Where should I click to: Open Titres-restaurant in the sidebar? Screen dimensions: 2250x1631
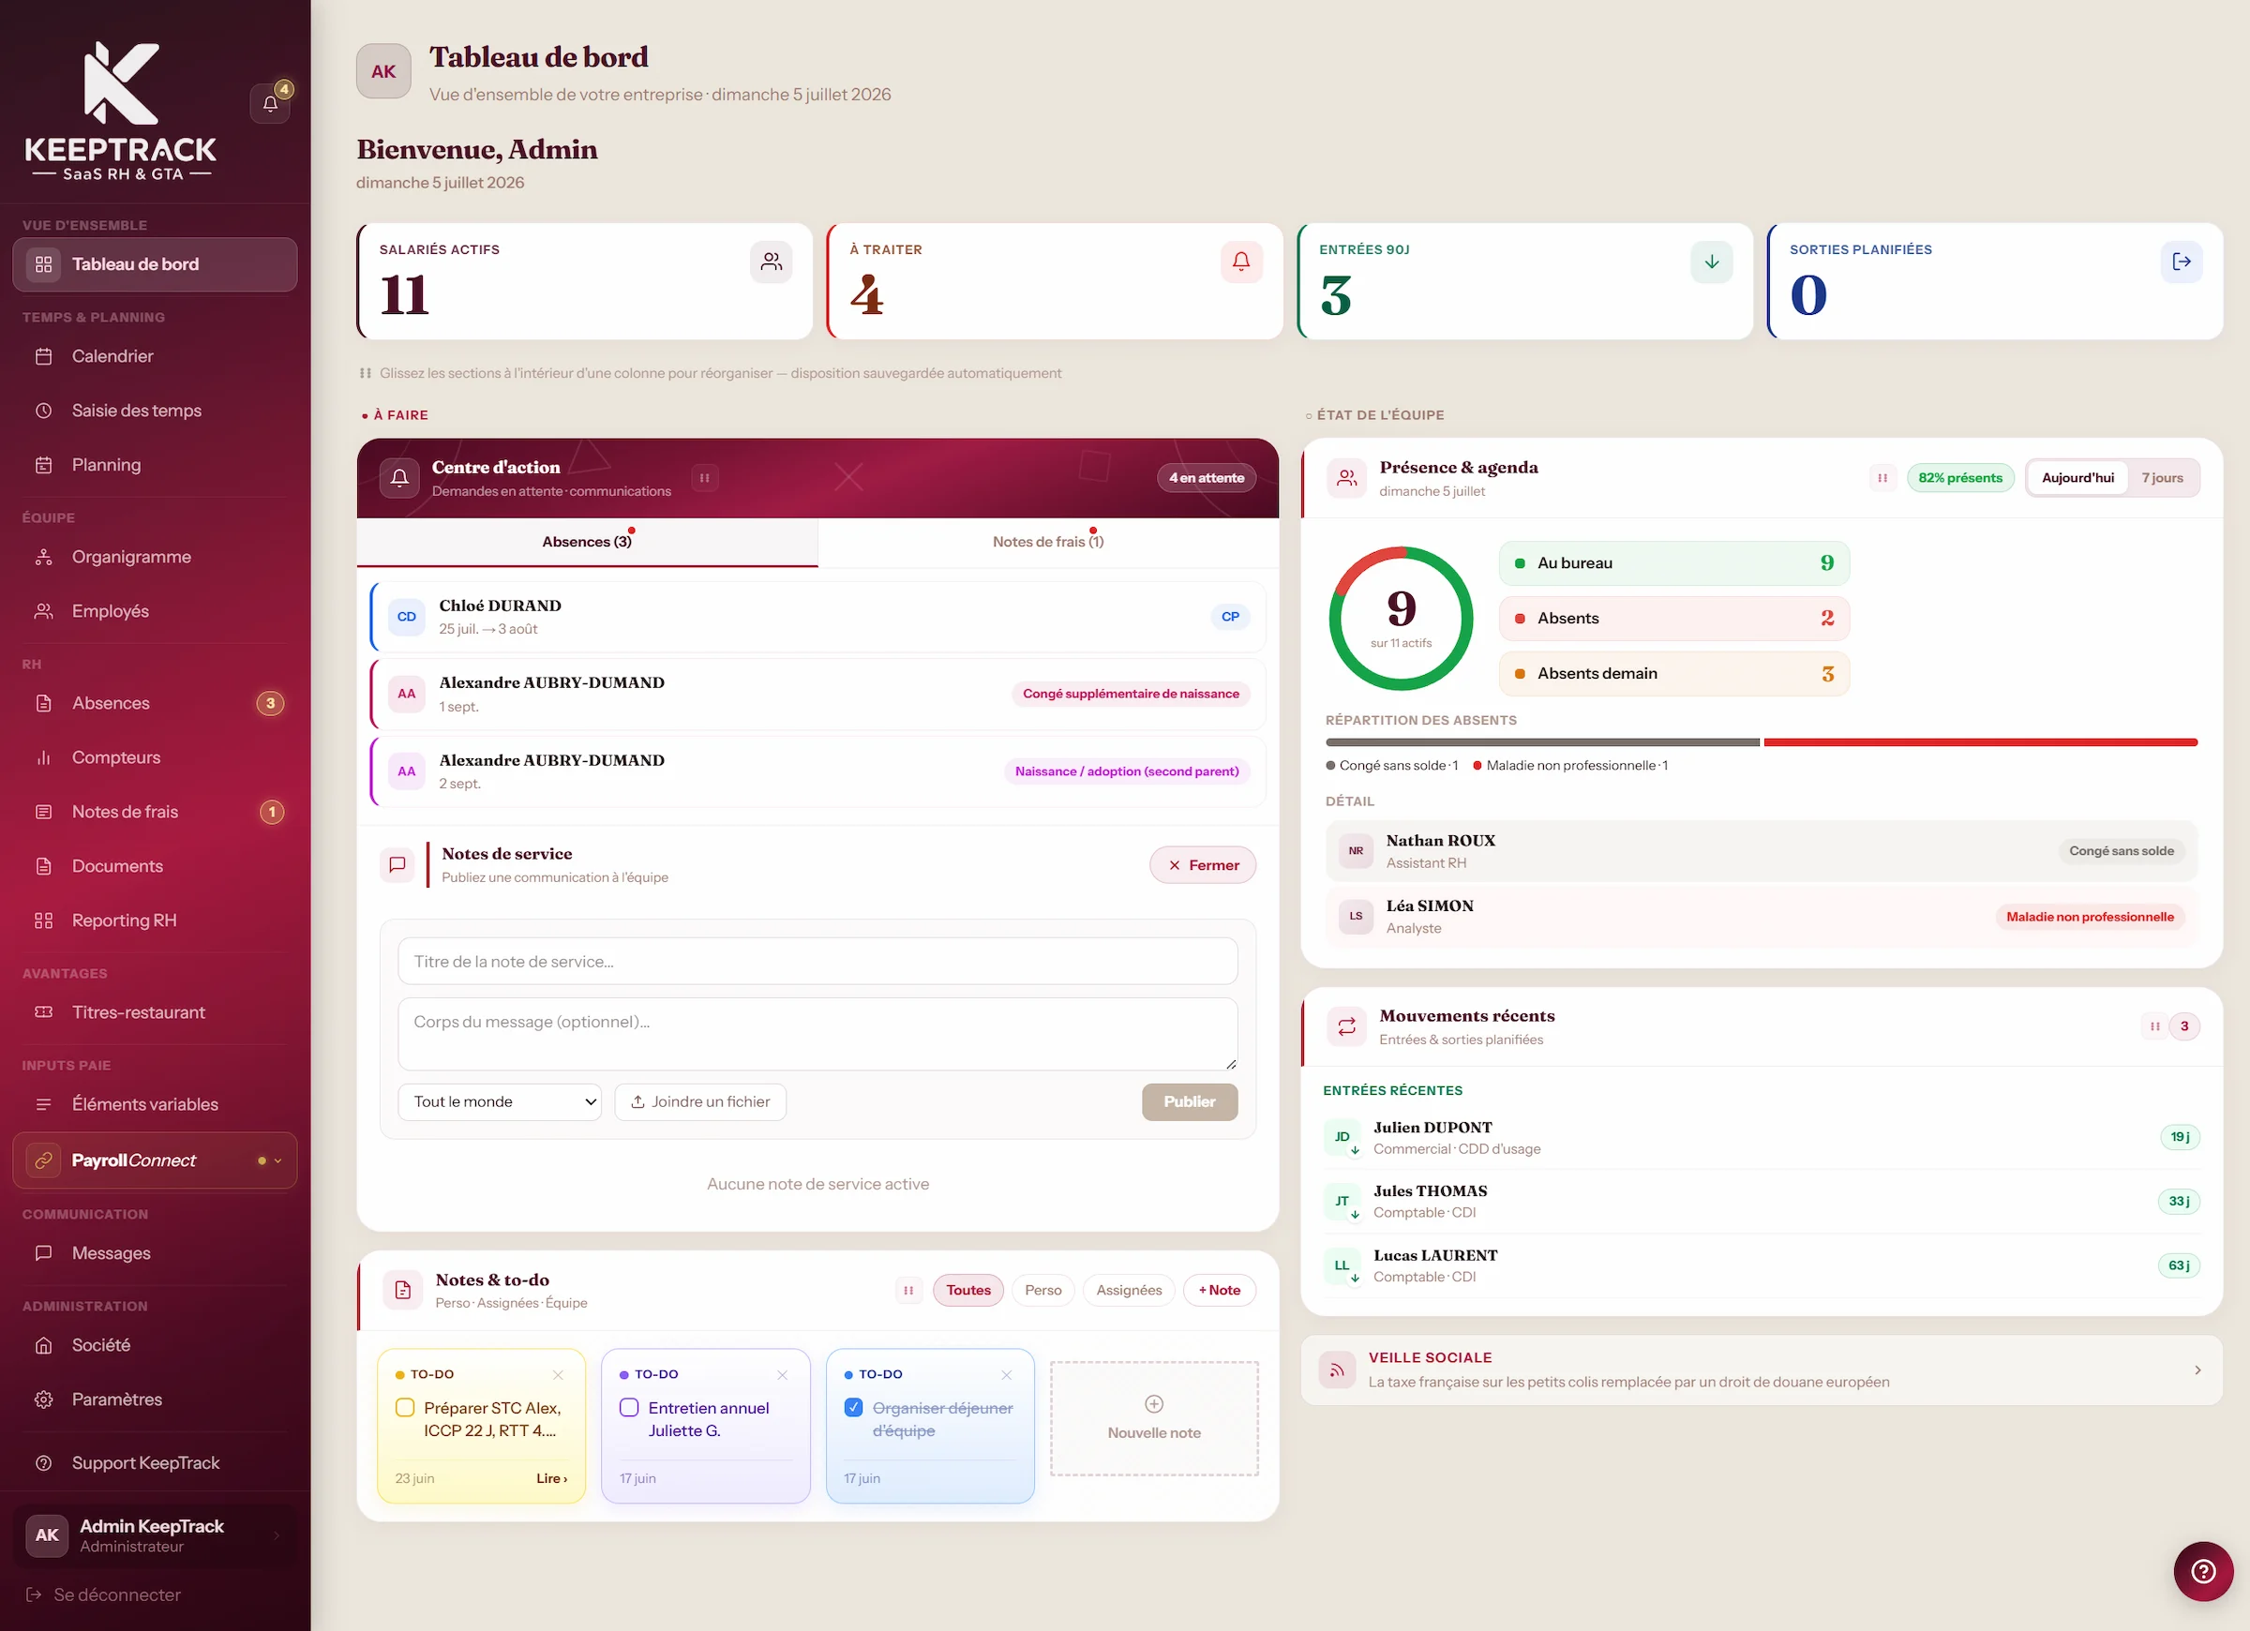(x=155, y=1013)
